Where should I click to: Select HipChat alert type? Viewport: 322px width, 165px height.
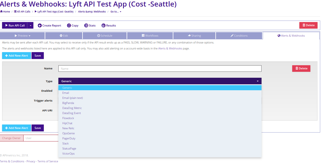tap(160, 123)
